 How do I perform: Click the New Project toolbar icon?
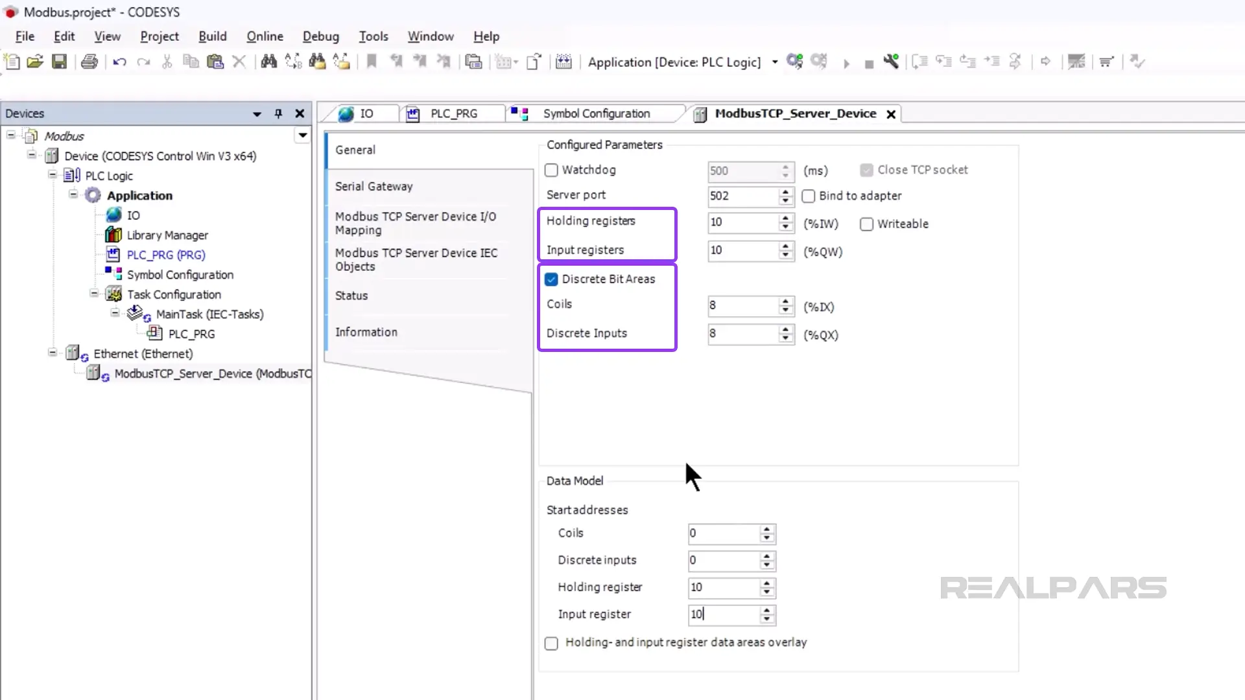click(x=12, y=62)
